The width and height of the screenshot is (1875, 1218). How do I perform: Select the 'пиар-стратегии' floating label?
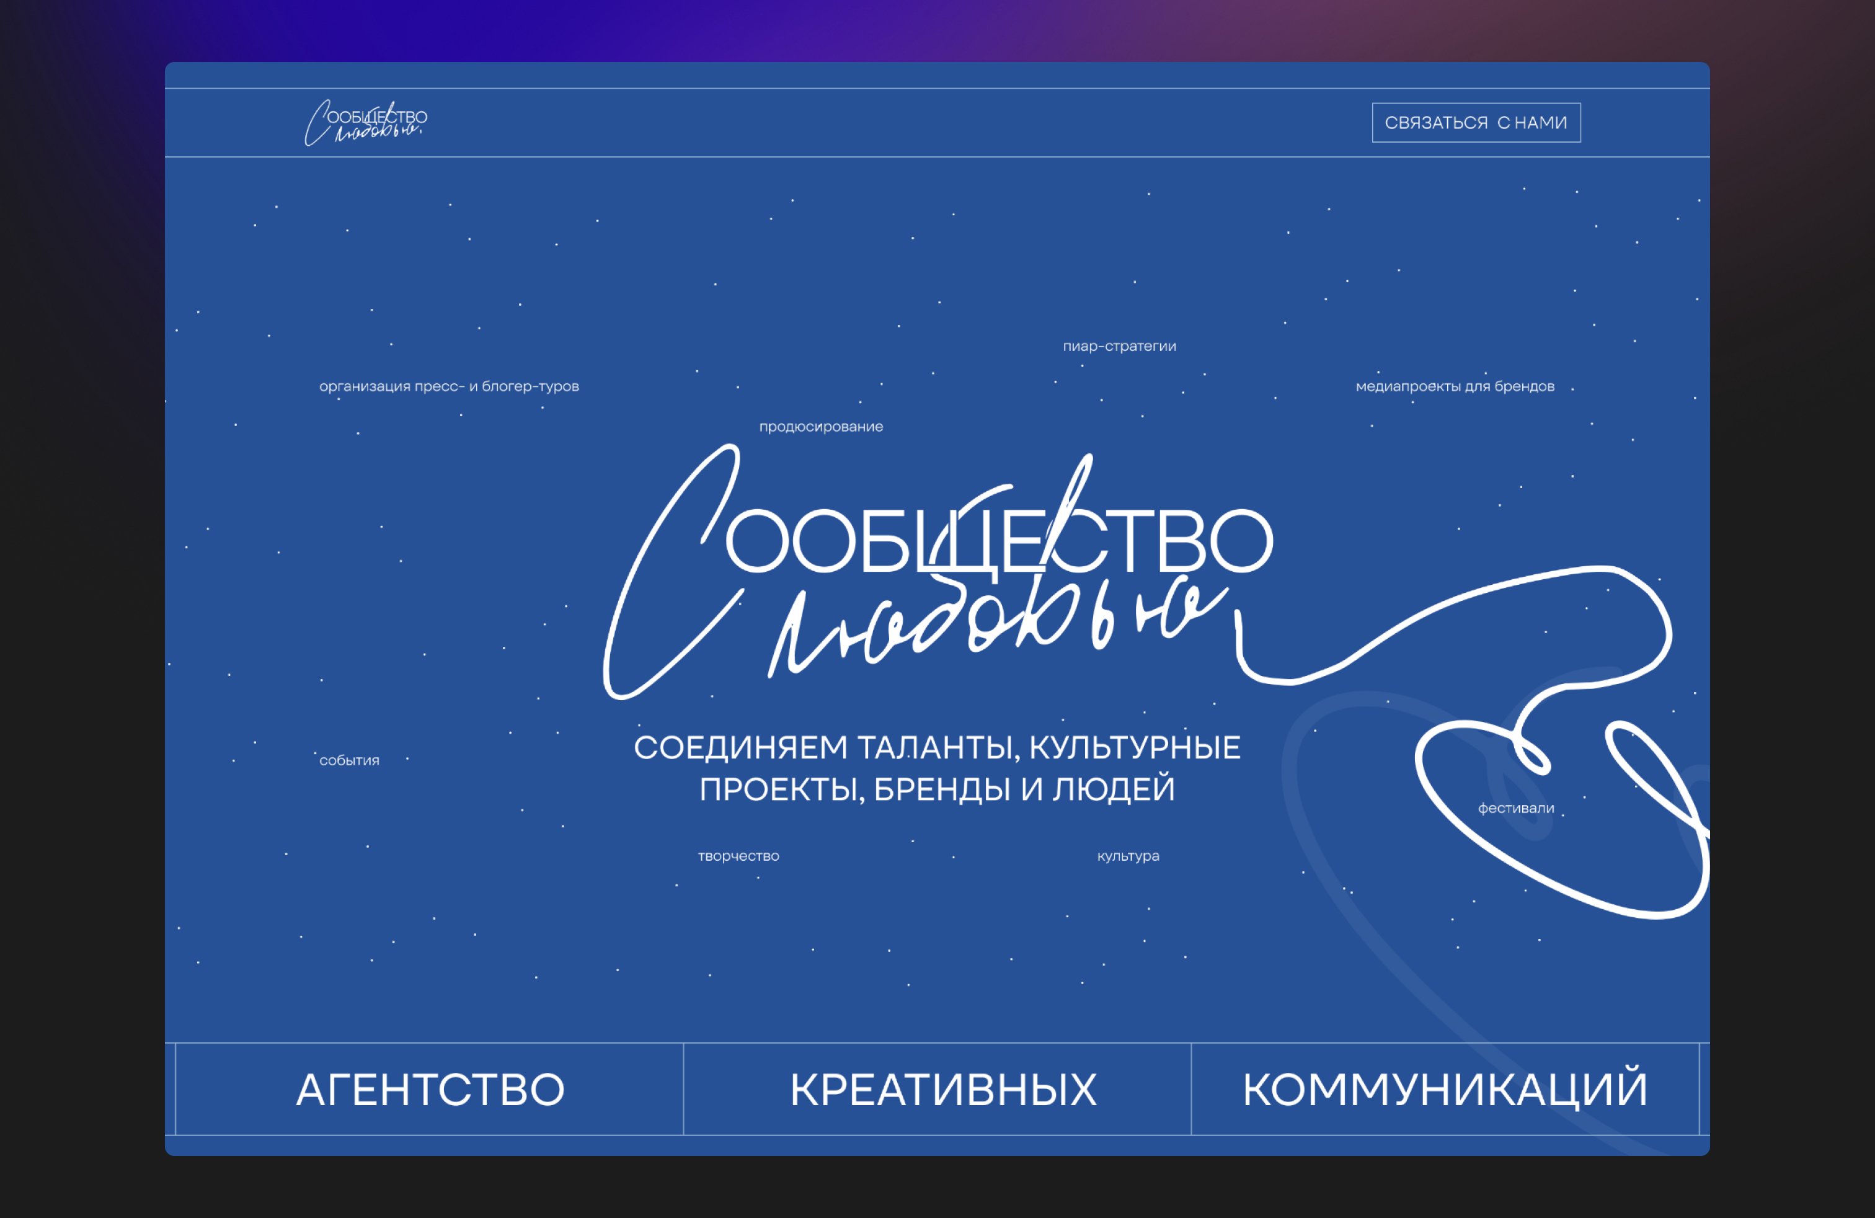coord(1119,347)
